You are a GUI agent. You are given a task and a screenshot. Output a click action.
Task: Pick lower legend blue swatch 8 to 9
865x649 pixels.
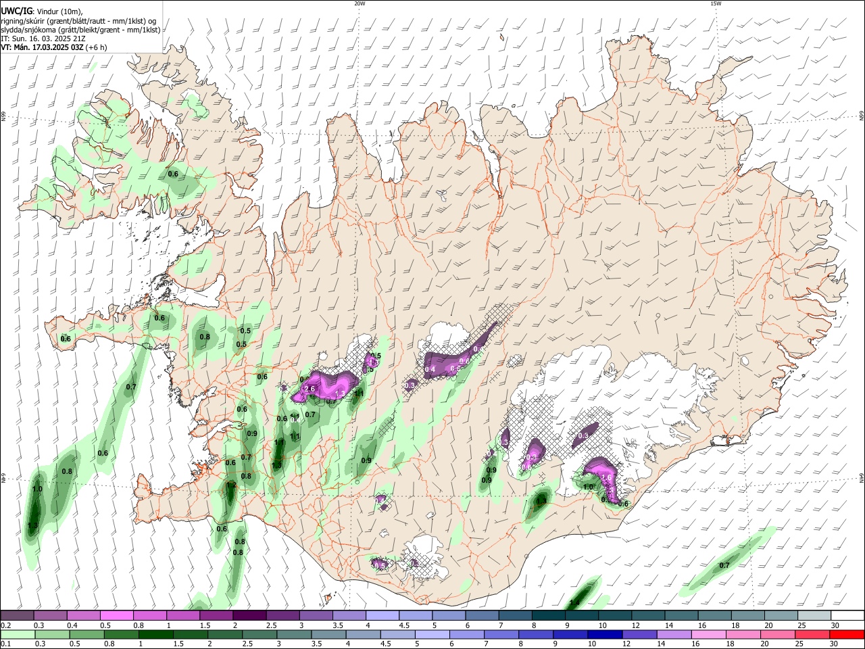tap(535, 634)
